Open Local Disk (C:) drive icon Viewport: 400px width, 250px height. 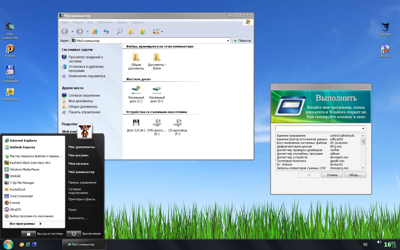136,90
